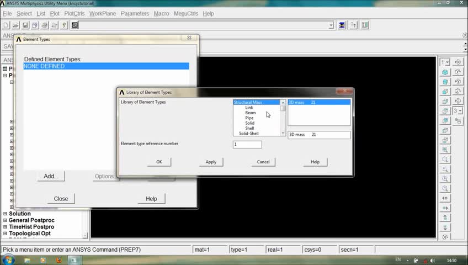Image resolution: width=468 pixels, height=265 pixels.
Task: Click Fit View magnifier icon
Action: [x=445, y=150]
